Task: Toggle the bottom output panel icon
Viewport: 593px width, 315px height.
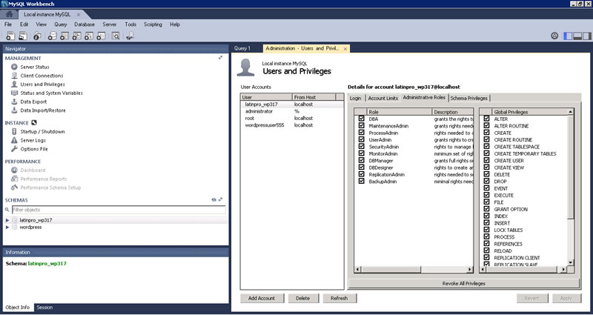Action: pyautogui.click(x=577, y=36)
